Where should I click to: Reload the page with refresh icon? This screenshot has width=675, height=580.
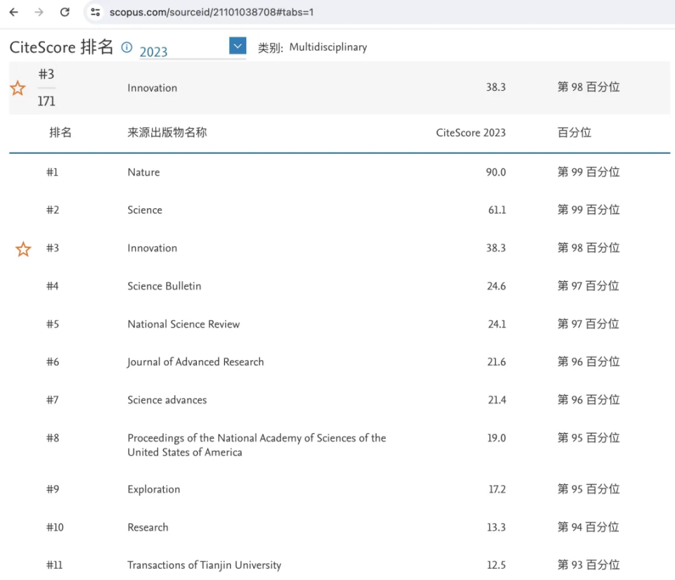coord(65,12)
